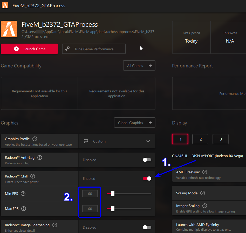Click the red Launch Game button

tap(29, 49)
